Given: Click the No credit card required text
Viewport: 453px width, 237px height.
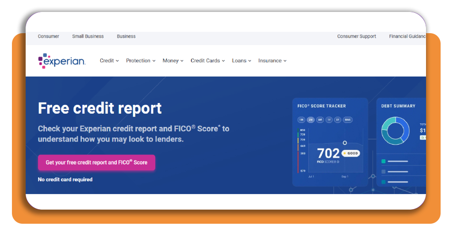Looking at the screenshot, I should pyautogui.click(x=65, y=180).
